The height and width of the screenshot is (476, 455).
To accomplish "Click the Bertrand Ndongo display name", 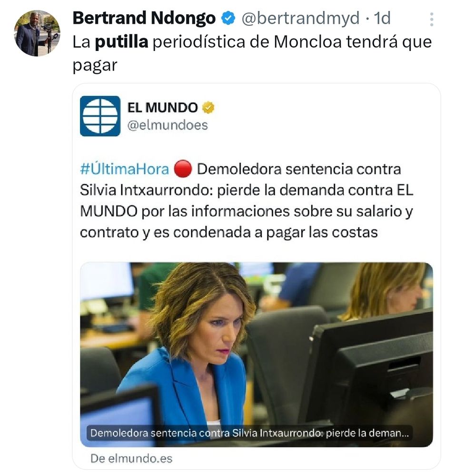I will click(x=144, y=18).
